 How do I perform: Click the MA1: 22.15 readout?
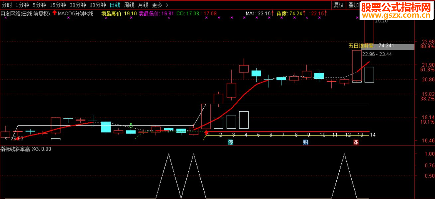pyautogui.click(x=258, y=14)
